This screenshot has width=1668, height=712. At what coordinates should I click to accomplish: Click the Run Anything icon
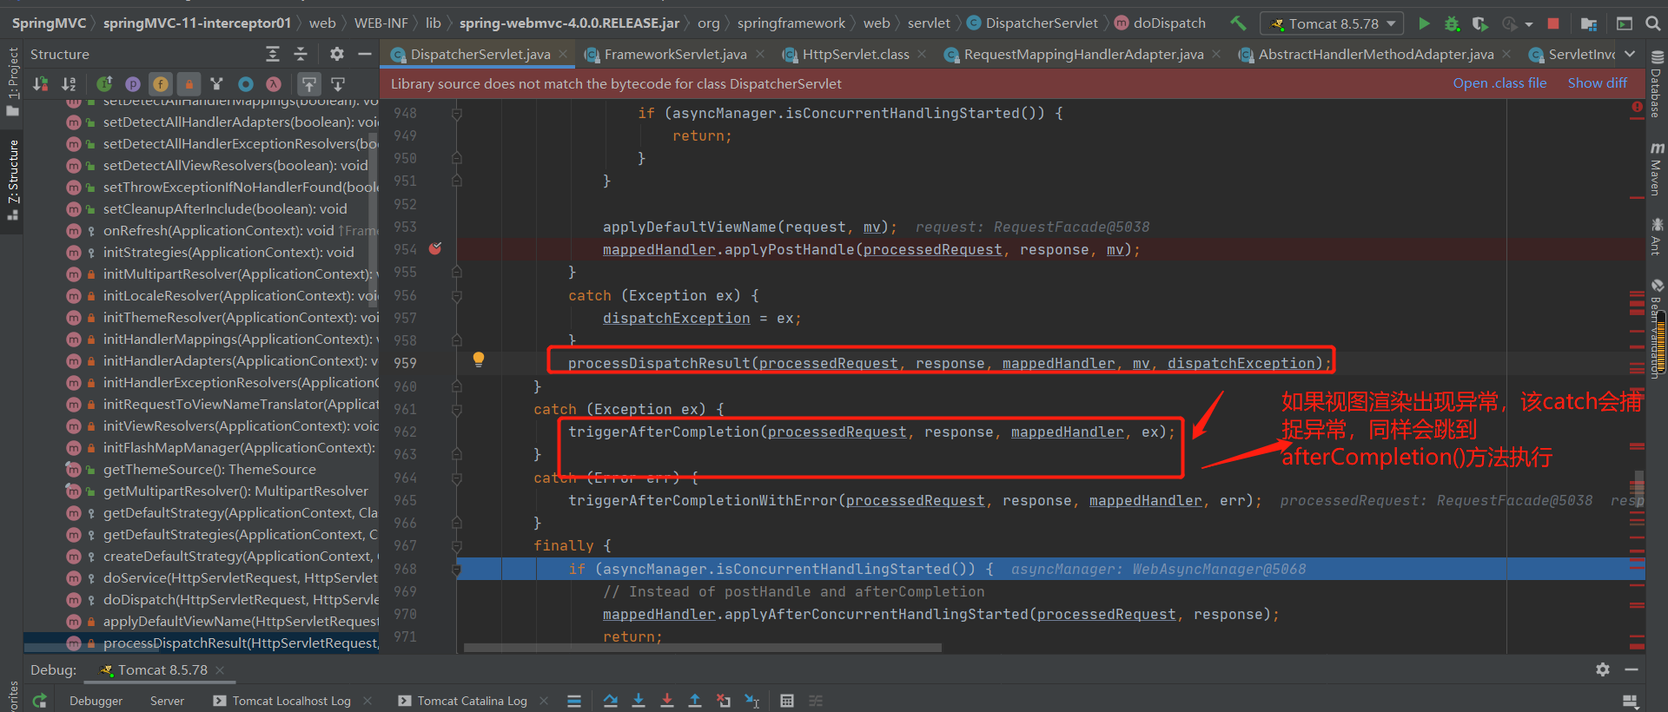pos(1625,23)
